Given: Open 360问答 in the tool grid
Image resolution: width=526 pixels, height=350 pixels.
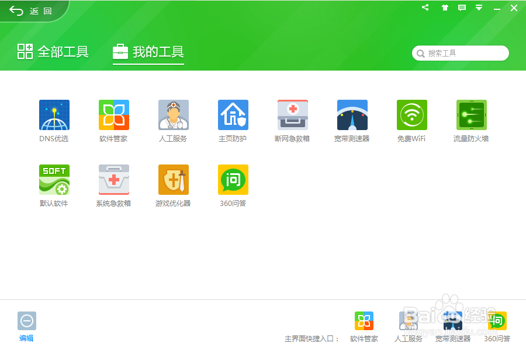Looking at the screenshot, I should click(x=233, y=180).
